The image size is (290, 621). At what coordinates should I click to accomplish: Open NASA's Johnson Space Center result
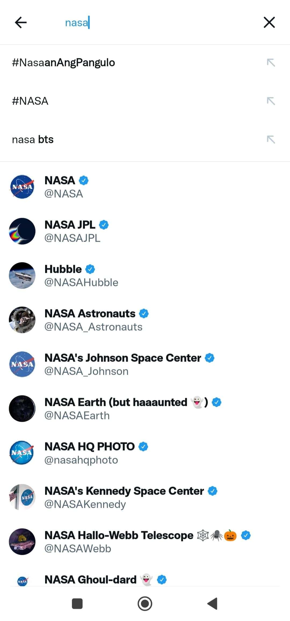point(122,364)
